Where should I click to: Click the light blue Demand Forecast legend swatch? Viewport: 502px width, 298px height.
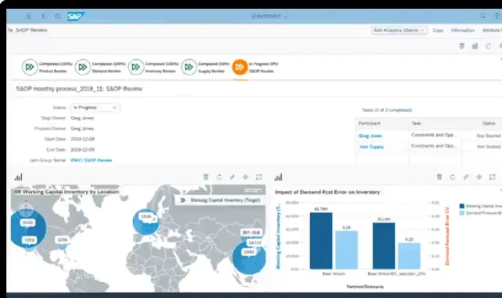pyautogui.click(x=462, y=213)
